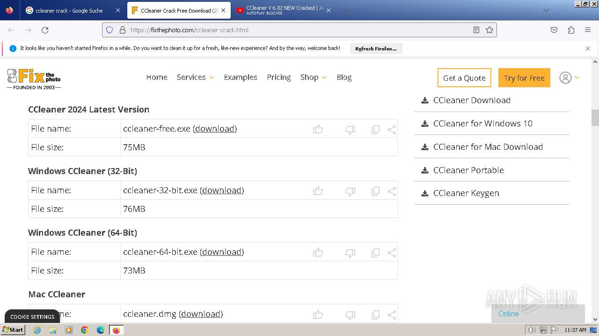Open CCleaner for Mac Download sidebar link
The width and height of the screenshot is (599, 336).
[x=488, y=147]
